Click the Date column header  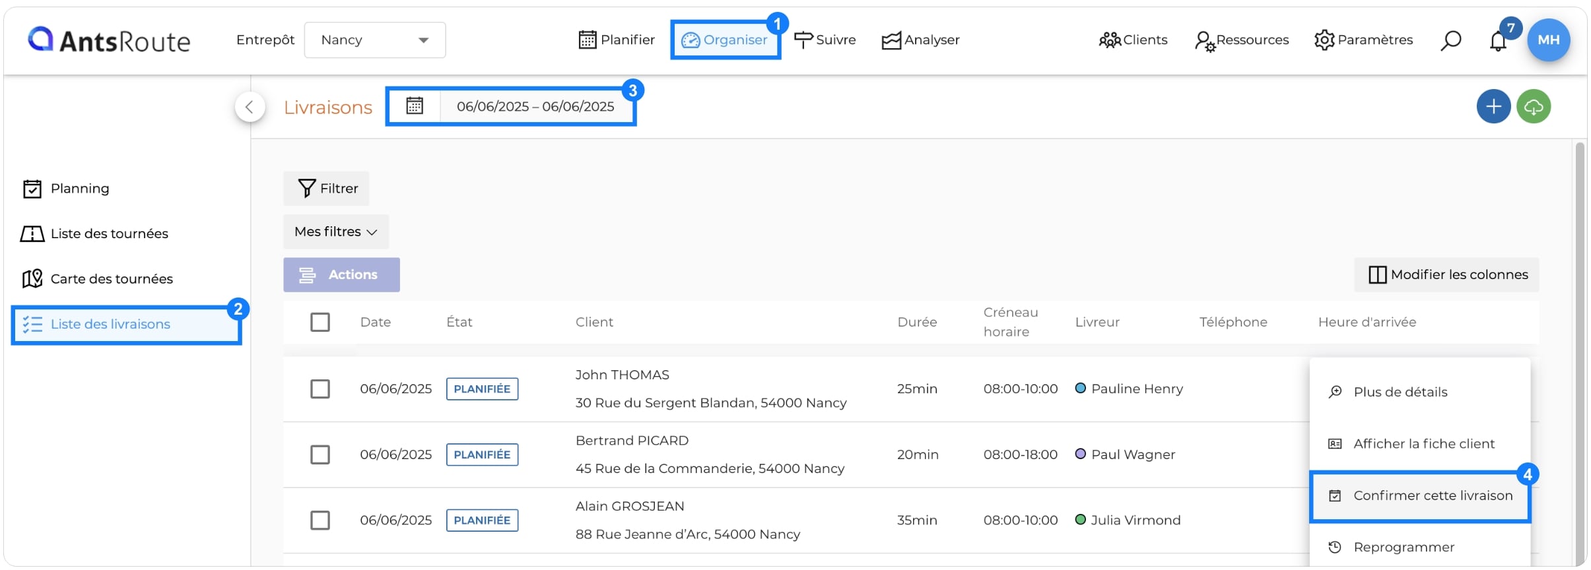tap(376, 322)
